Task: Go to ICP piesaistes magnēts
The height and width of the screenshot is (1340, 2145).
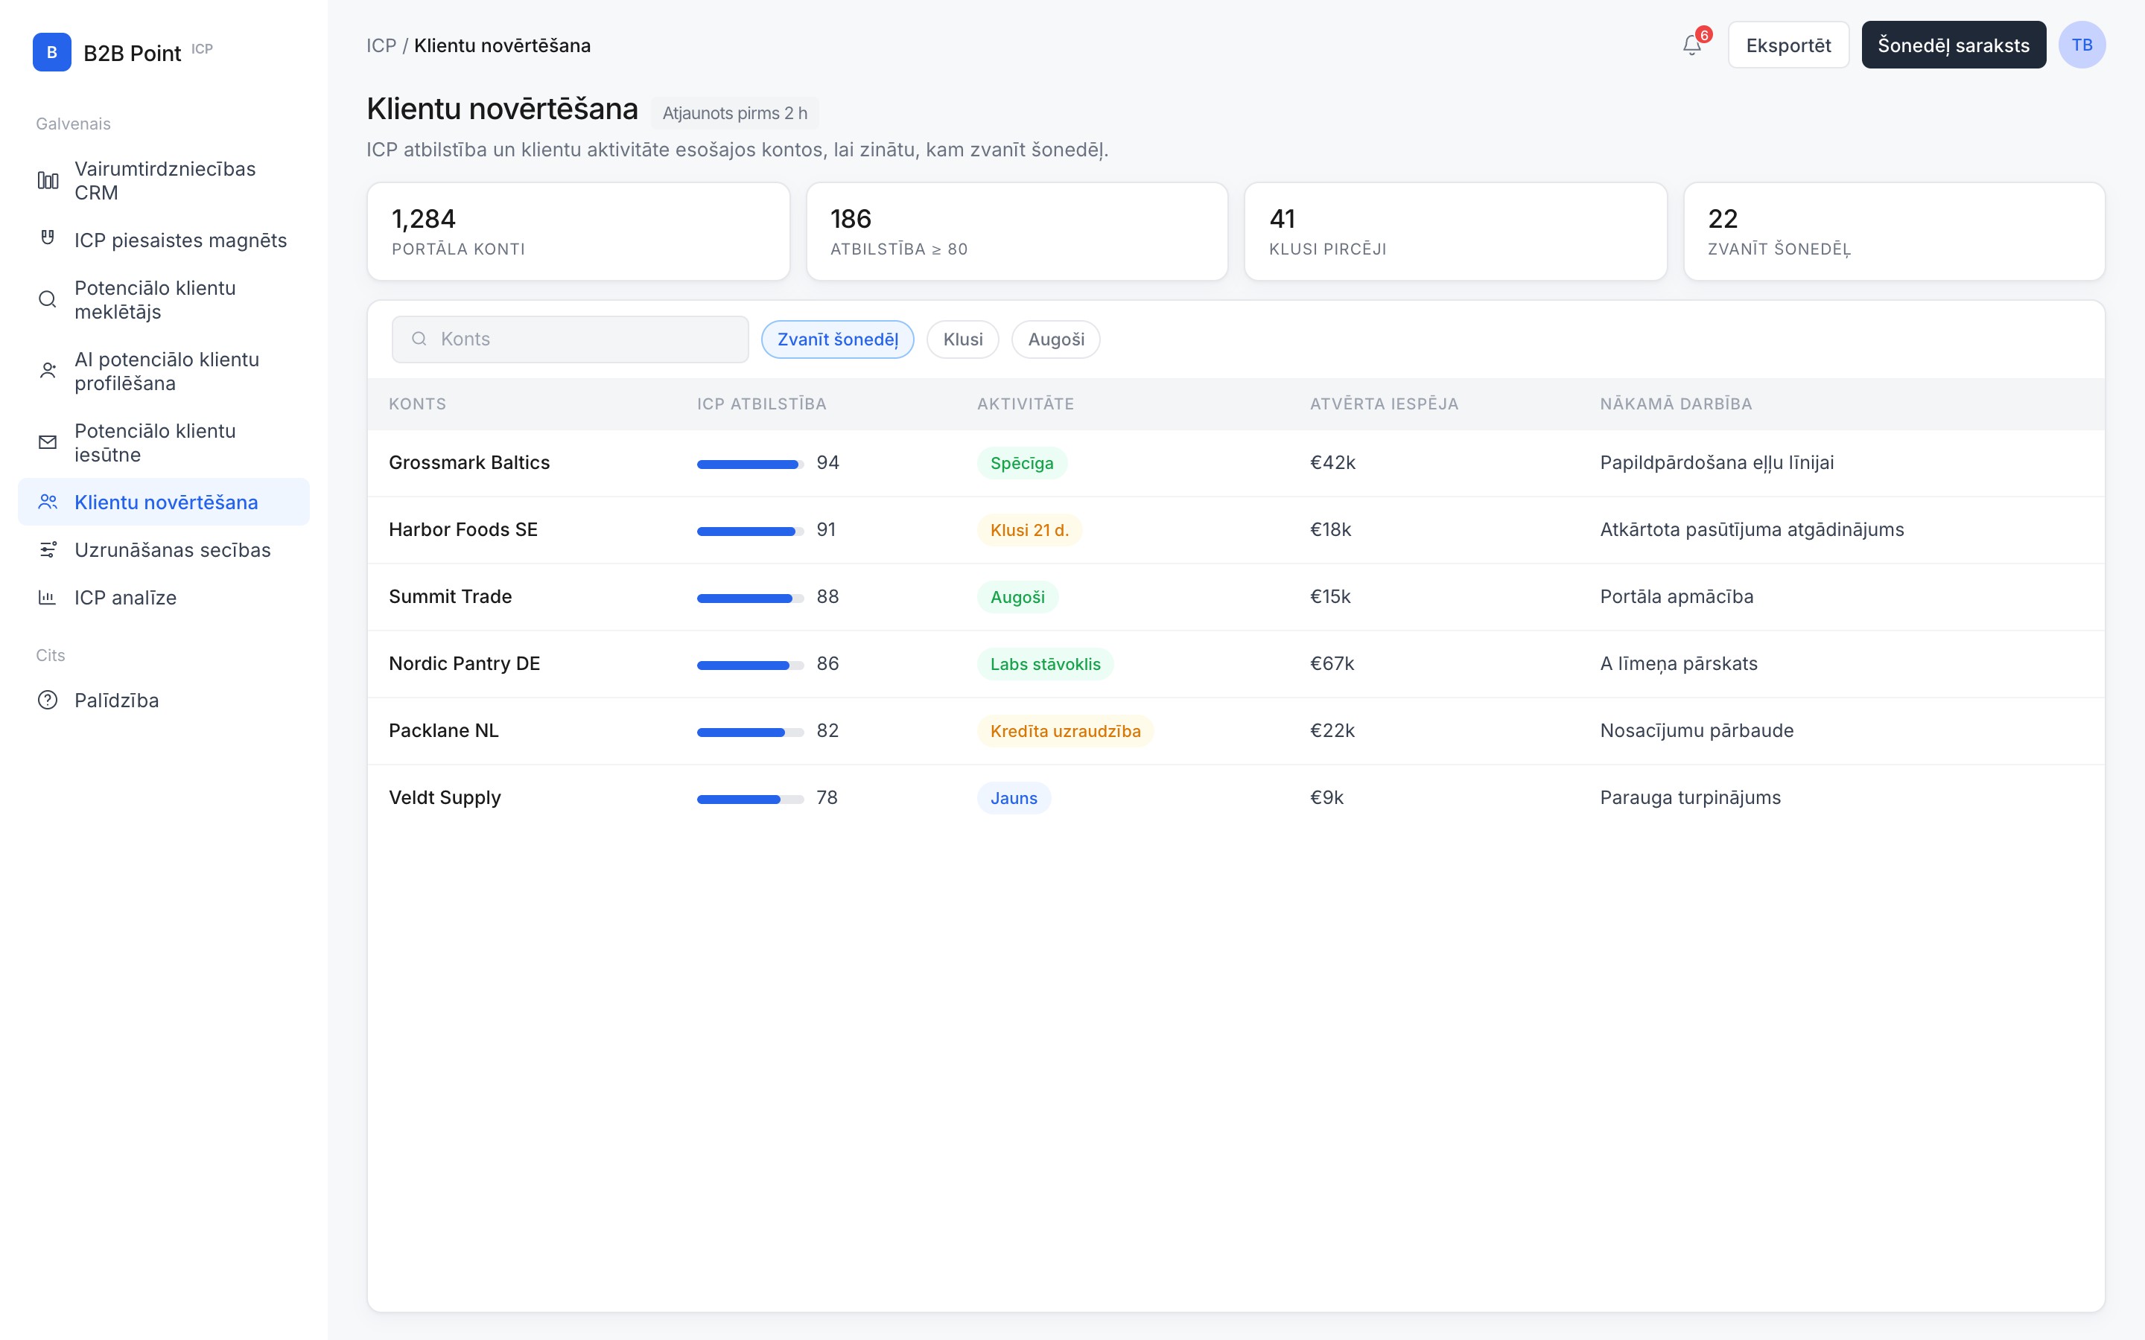Action: [x=164, y=240]
